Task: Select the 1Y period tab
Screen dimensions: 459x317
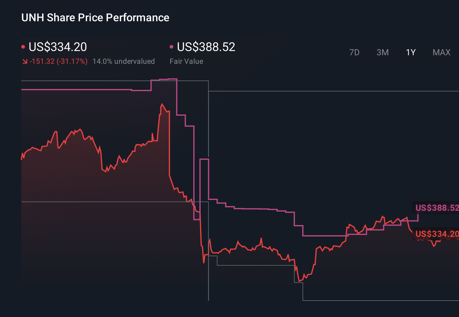Action: click(410, 52)
